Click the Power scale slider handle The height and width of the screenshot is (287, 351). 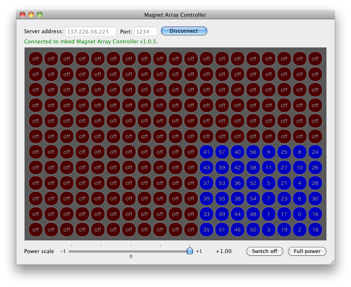click(x=190, y=251)
